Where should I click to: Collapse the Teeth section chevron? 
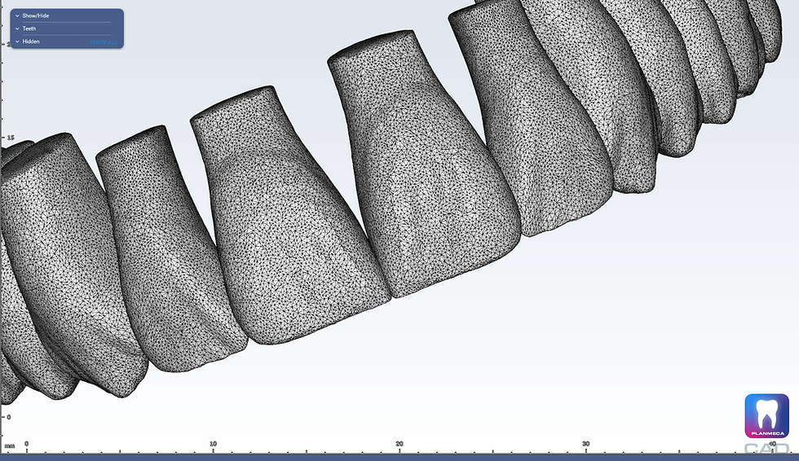pyautogui.click(x=17, y=29)
